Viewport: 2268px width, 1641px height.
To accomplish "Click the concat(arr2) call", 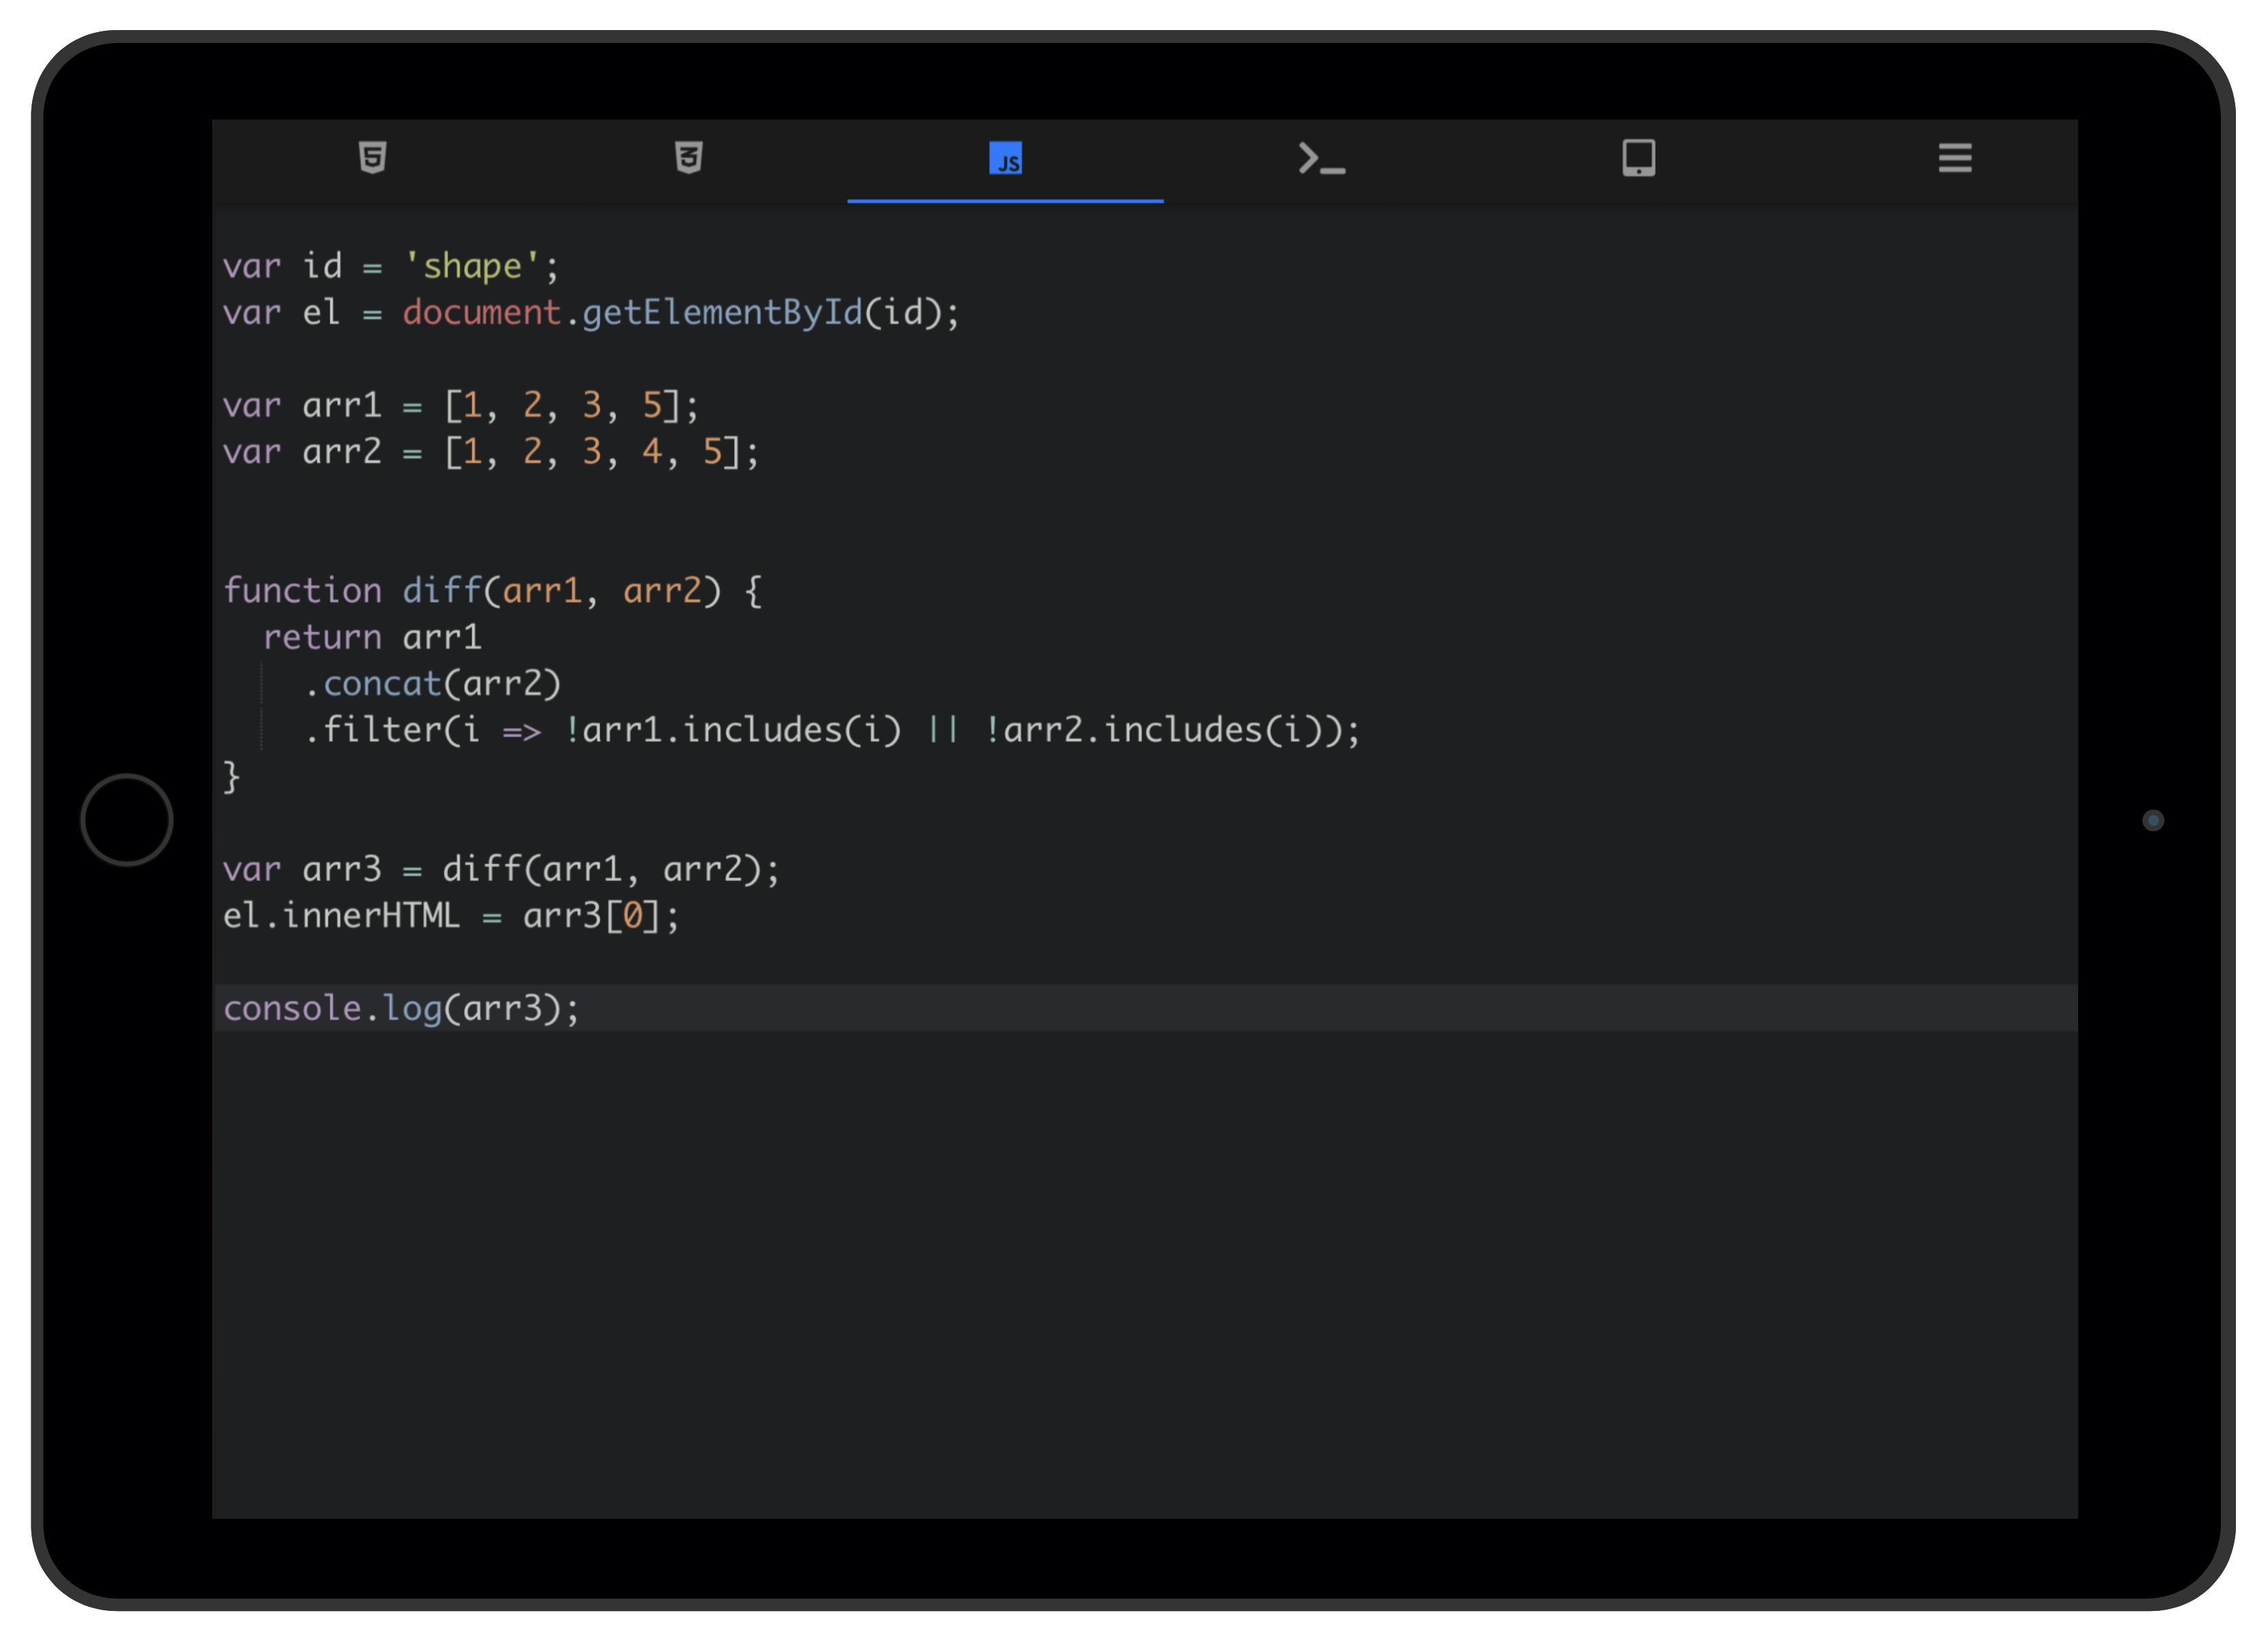I will tap(435, 683).
